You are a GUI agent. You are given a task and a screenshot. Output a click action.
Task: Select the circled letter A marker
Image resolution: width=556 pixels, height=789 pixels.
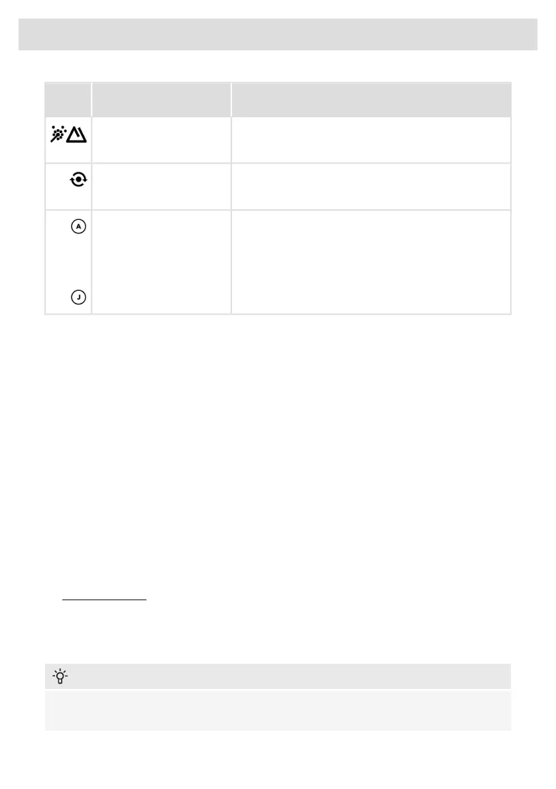point(78,227)
